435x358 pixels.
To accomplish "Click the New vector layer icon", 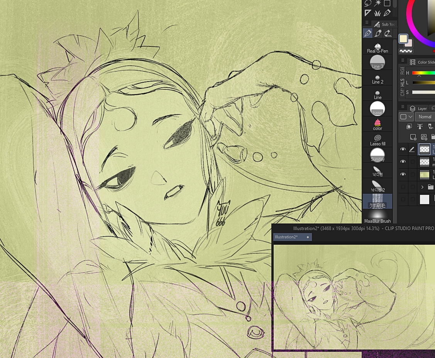I will point(424,137).
